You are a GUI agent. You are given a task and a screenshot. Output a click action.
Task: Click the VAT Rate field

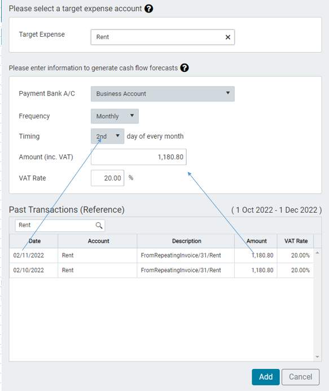[107, 178]
